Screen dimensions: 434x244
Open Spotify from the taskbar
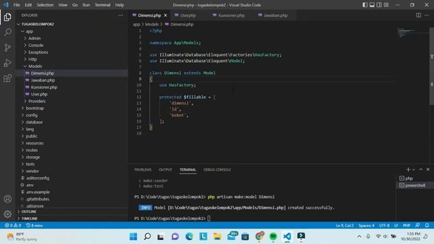click(x=273, y=237)
